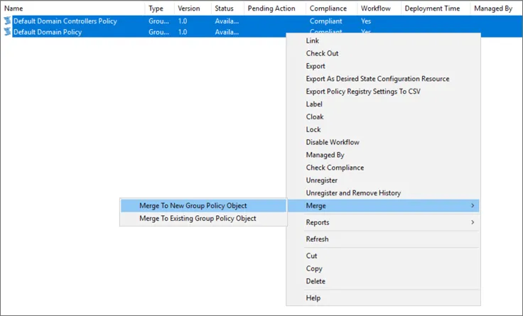Click Export menu entry
Screen dimensions: 523x316
point(316,66)
